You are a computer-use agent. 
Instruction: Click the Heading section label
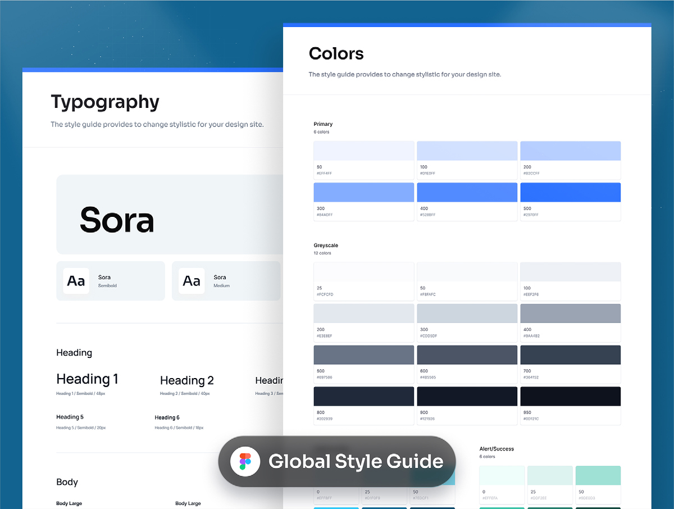74,353
